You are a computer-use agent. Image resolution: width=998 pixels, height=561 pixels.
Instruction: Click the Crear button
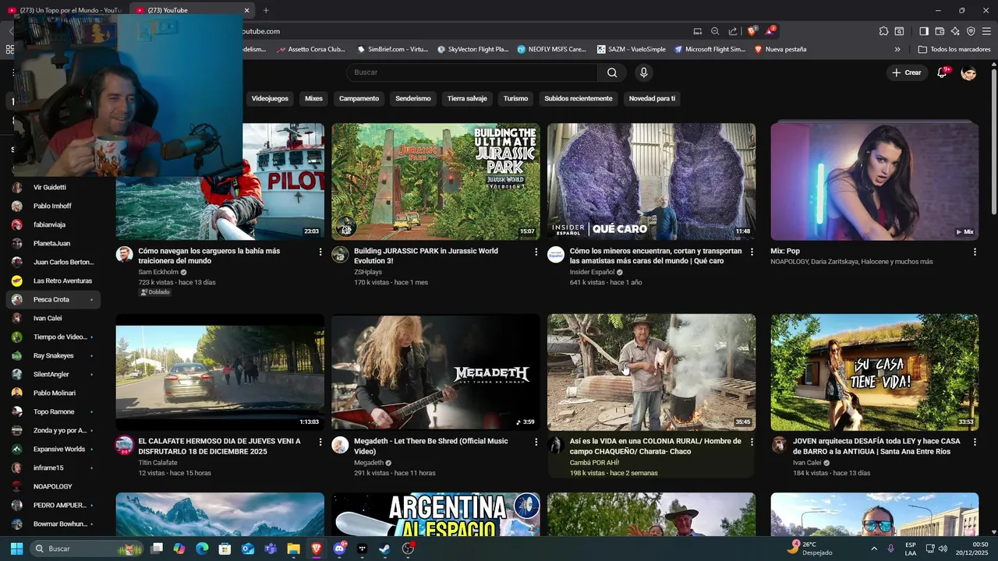click(x=907, y=72)
